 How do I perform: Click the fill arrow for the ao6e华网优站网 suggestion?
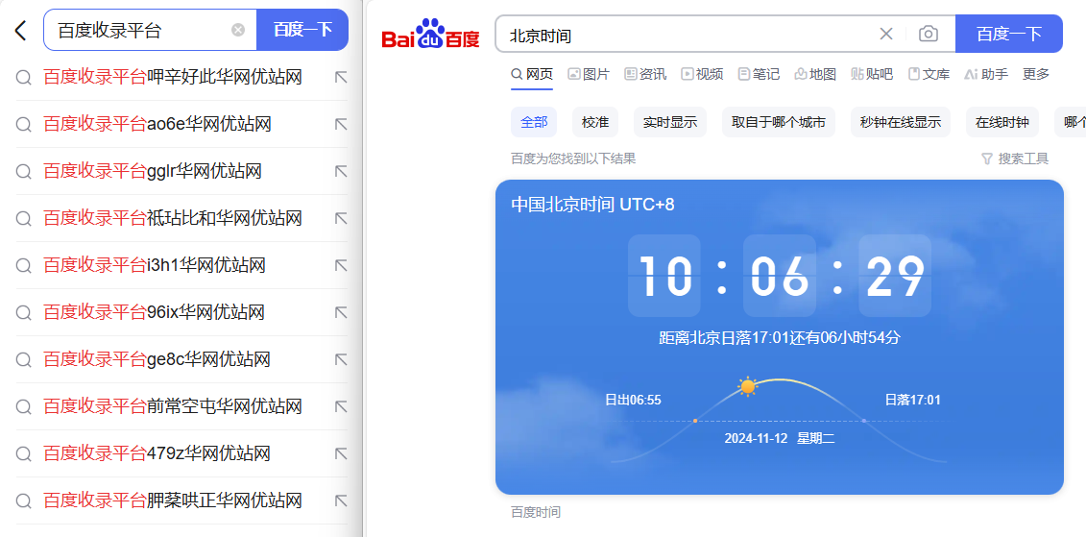tap(341, 124)
